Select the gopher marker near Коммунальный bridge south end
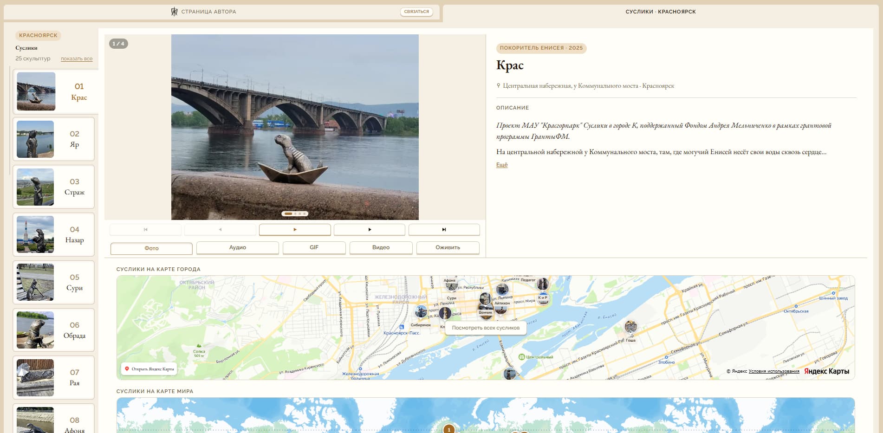Image resolution: width=883 pixels, height=433 pixels. click(510, 374)
